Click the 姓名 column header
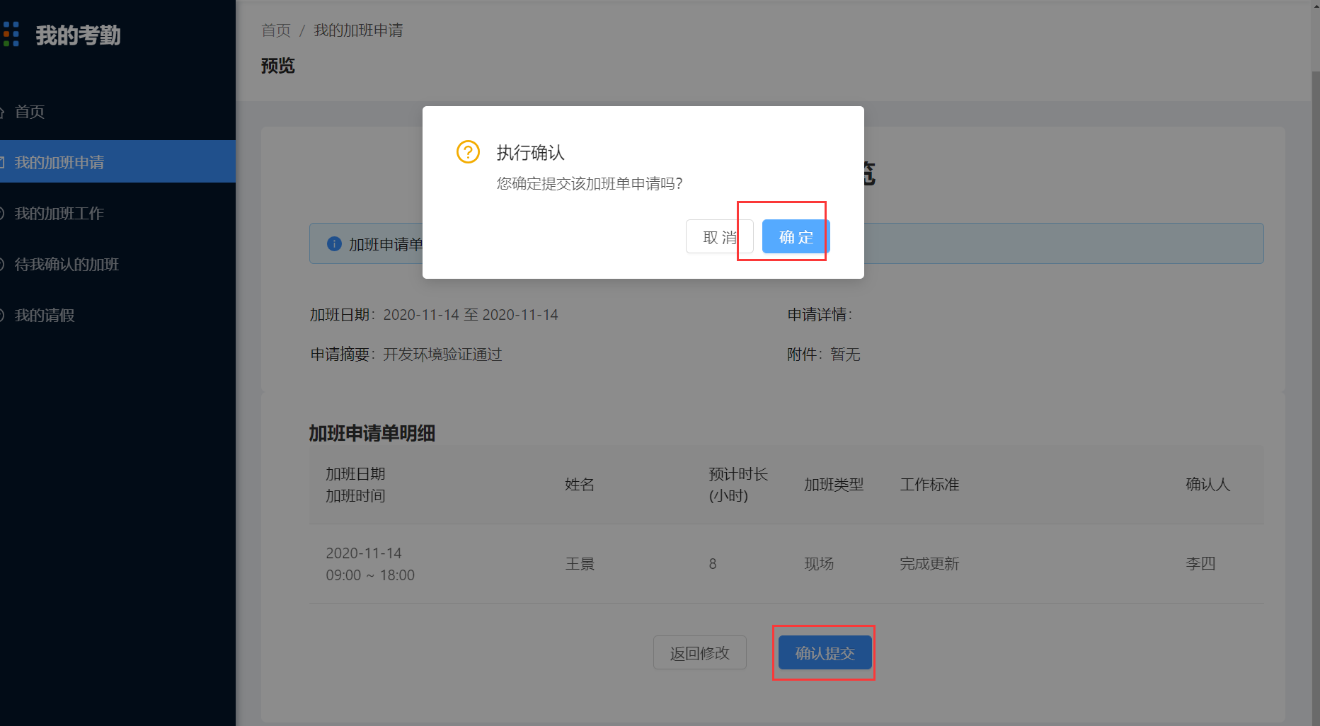This screenshot has height=726, width=1320. click(580, 485)
